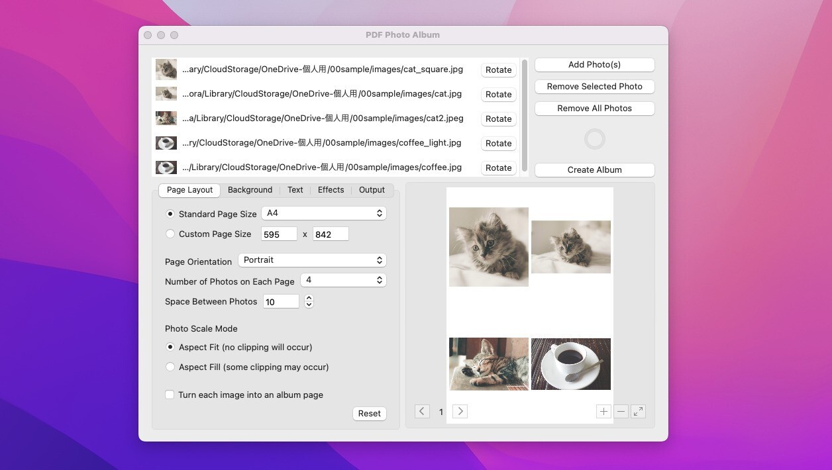Click the previous page chevron under the preview

pos(422,411)
